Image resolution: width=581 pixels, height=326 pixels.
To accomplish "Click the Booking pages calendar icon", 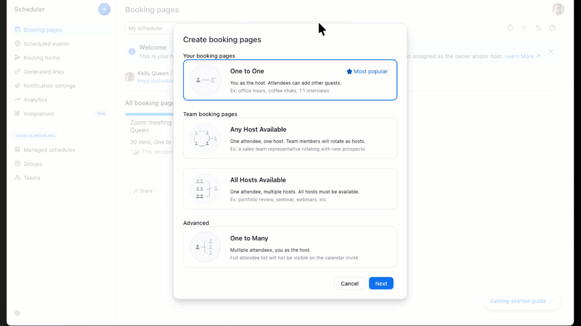I will (17, 29).
